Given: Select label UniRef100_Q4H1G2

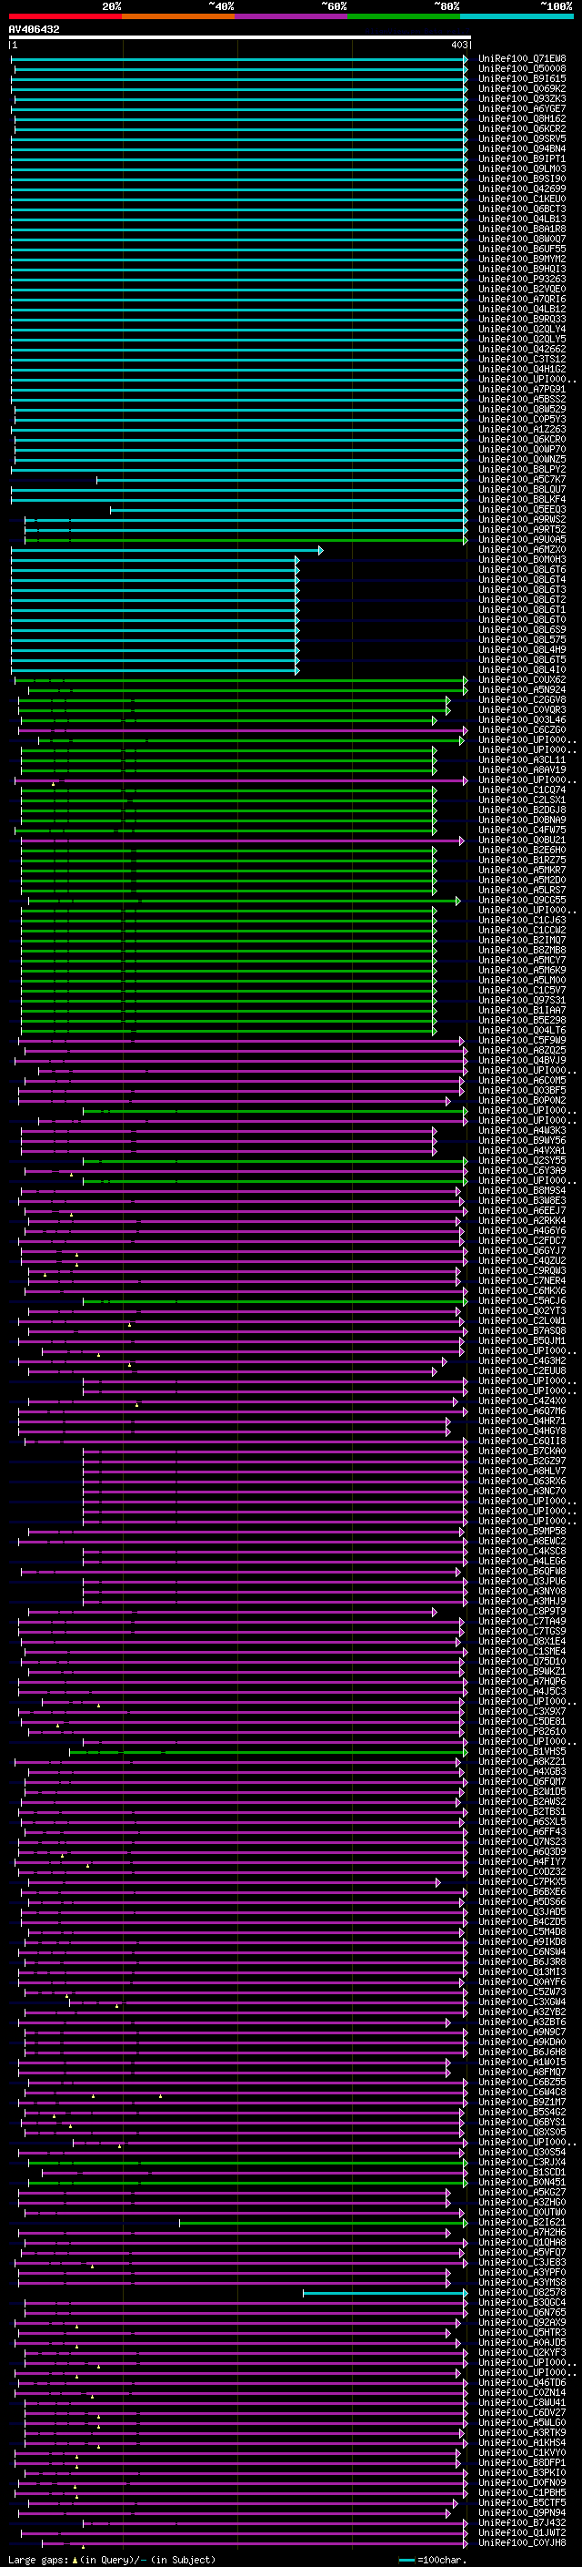Looking at the screenshot, I should (x=522, y=369).
